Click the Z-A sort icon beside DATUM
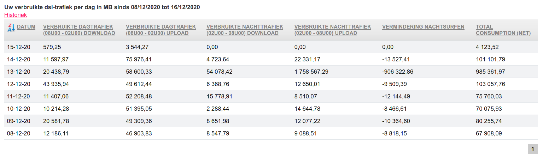The width and height of the screenshot is (543, 164). click(x=11, y=27)
